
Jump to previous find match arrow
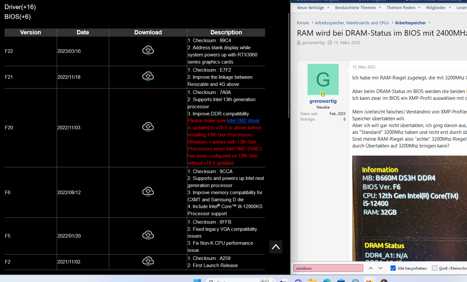point(371,268)
